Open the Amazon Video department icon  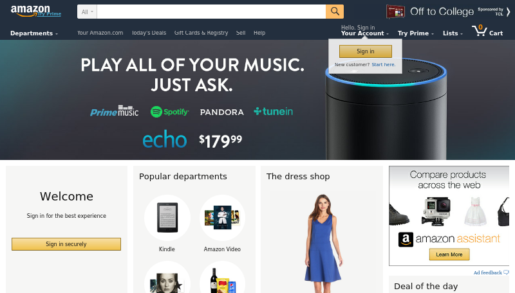[222, 218]
